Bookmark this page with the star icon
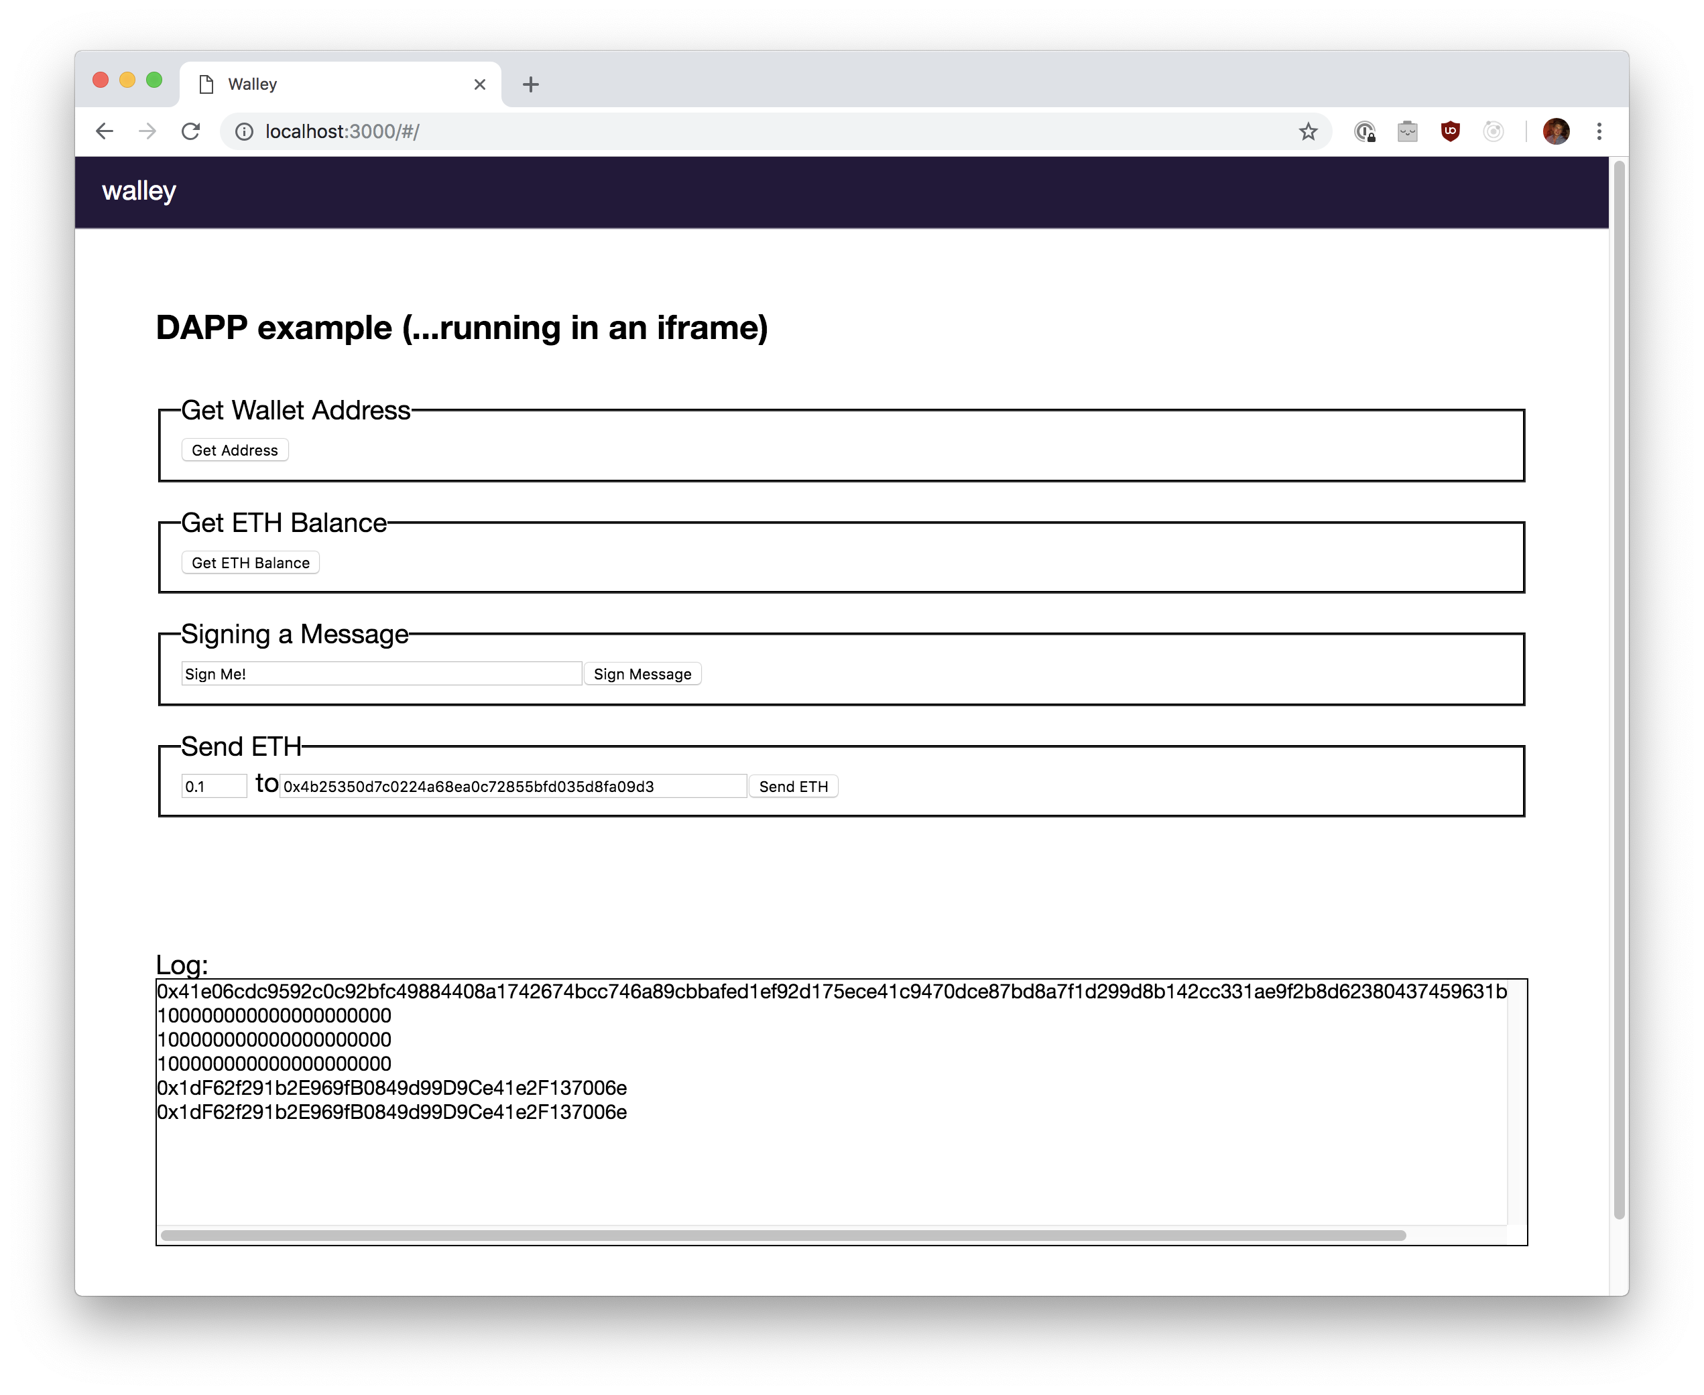 pos(1308,131)
